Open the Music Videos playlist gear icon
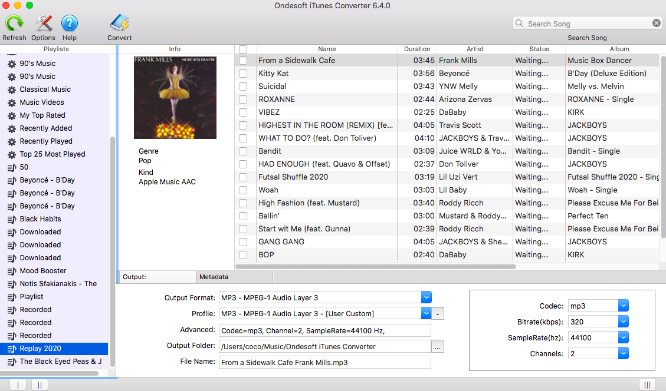666x391 pixels. pyautogui.click(x=12, y=102)
